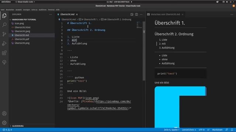Click print("test") code in preview
The width and height of the screenshot is (236, 132).
[167, 74]
